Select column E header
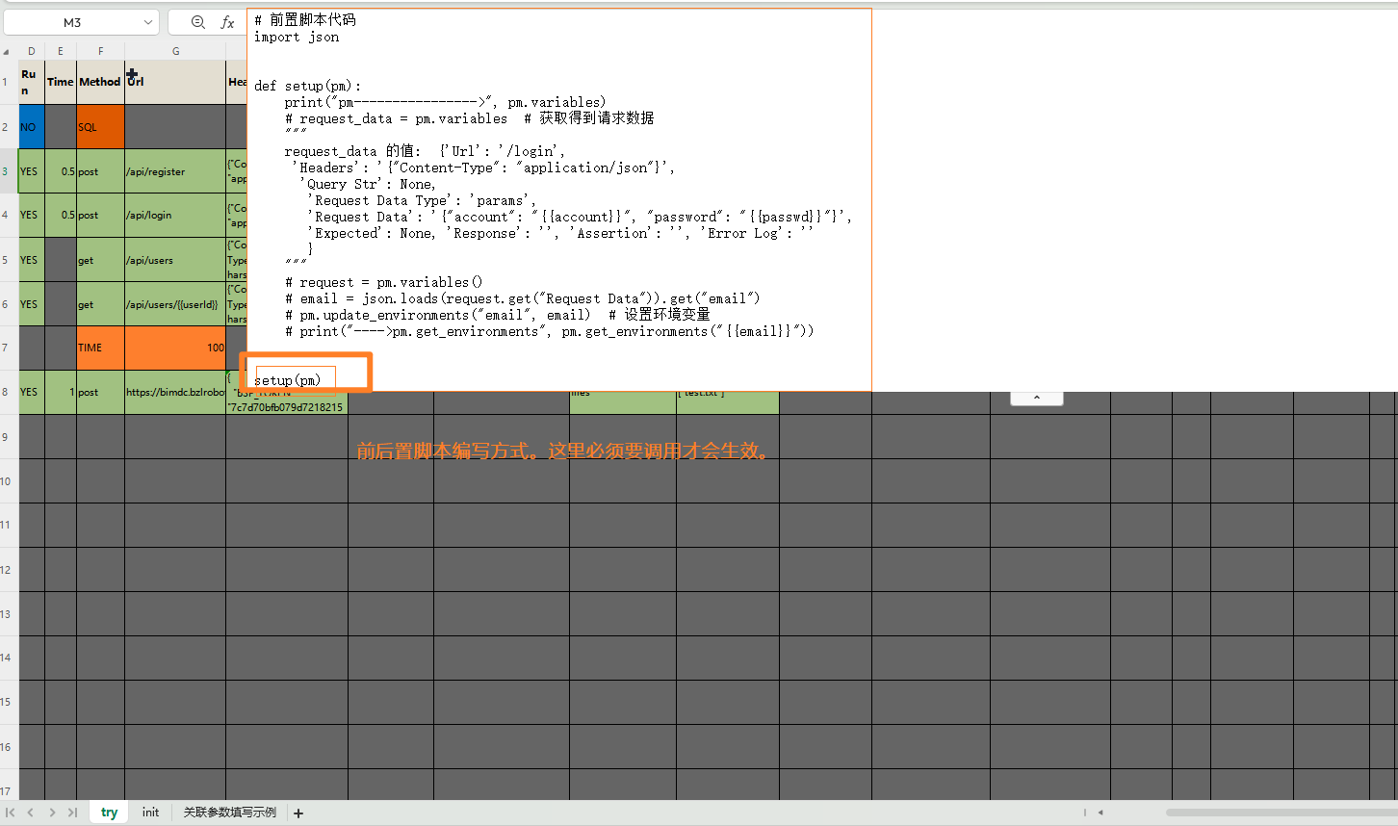Viewport: 1398px width, 826px height. point(61,51)
